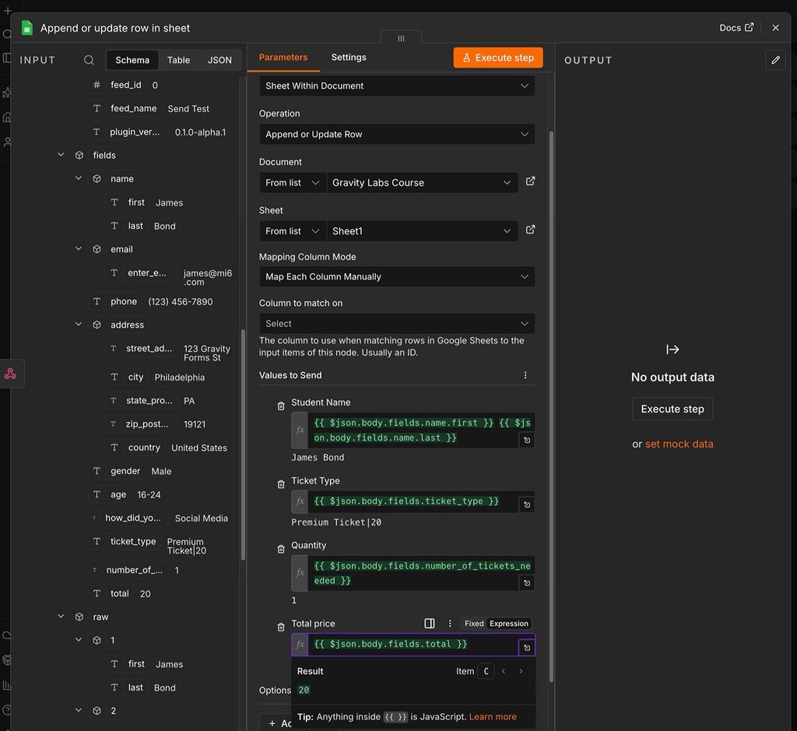Open Sheet in new tab icon
This screenshot has height=731, width=797.
point(530,230)
